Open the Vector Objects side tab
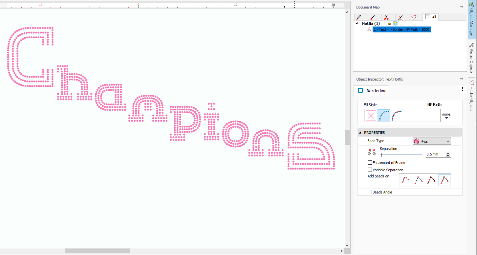Screen dimensions: 477x255 click(x=471, y=58)
